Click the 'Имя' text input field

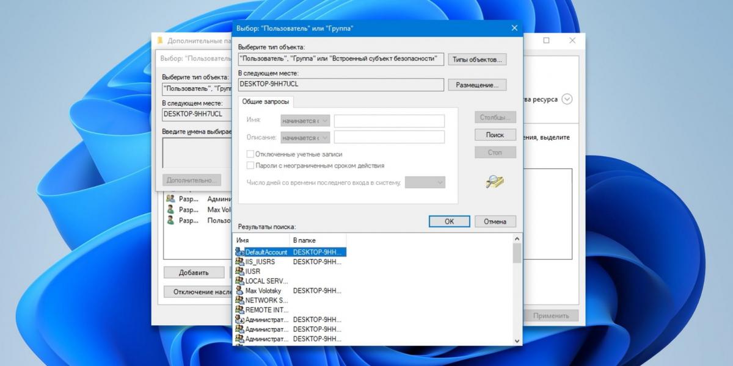(389, 121)
